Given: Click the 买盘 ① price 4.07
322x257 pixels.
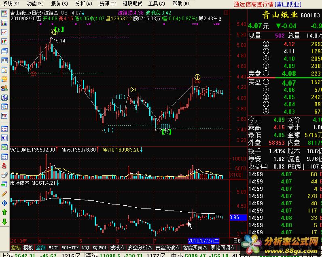Looking at the screenshot, I should tap(289, 83).
